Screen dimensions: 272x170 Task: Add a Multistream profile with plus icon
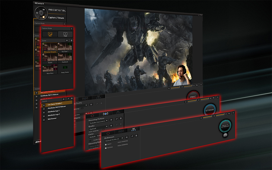pyautogui.click(x=127, y=137)
